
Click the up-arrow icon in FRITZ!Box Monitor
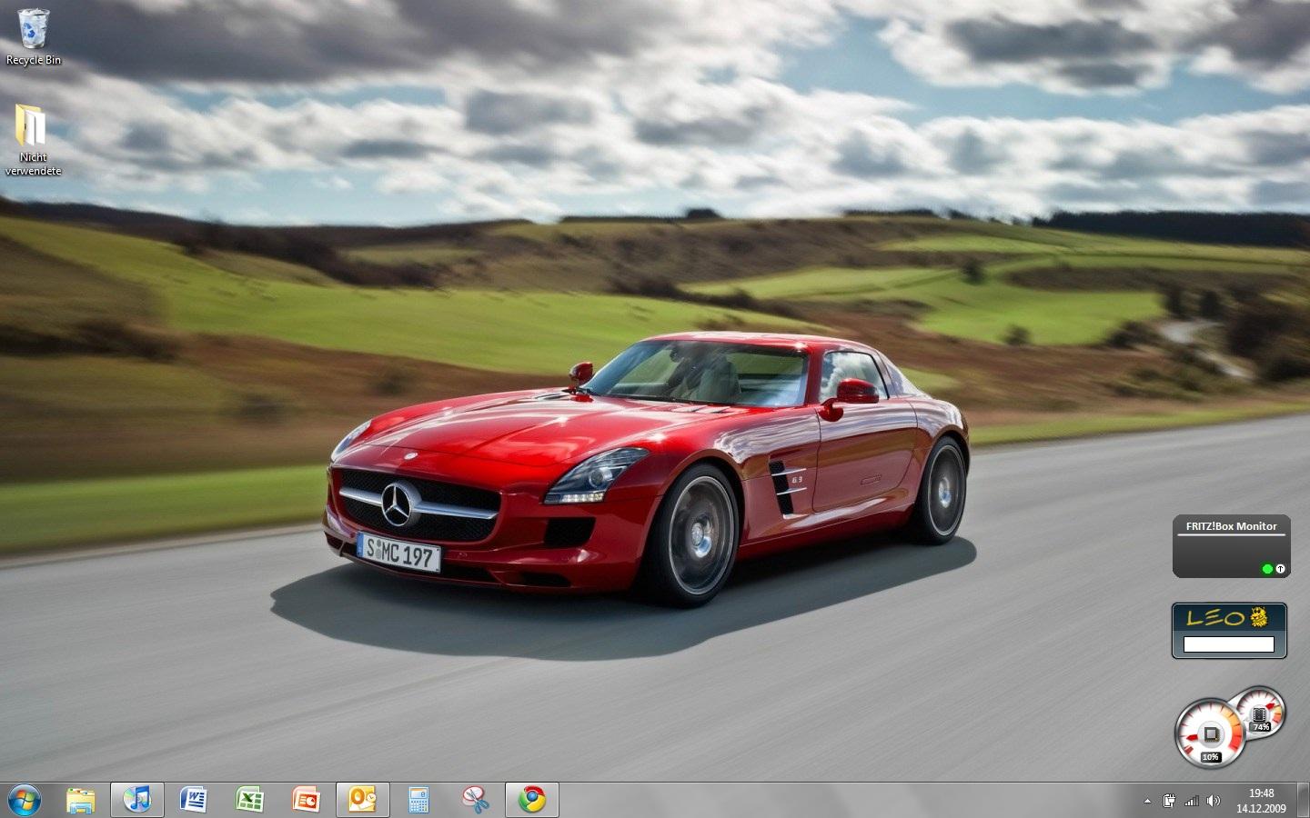point(1280,569)
